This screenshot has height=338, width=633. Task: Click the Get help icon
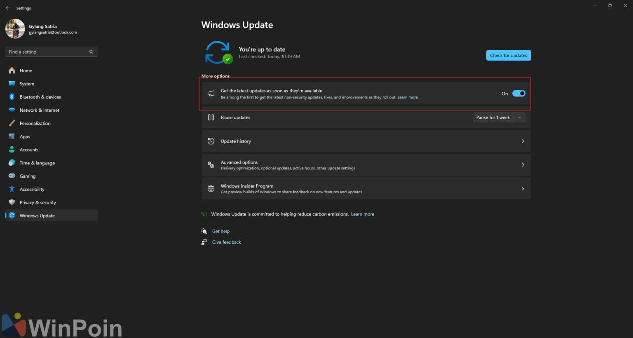(x=204, y=231)
